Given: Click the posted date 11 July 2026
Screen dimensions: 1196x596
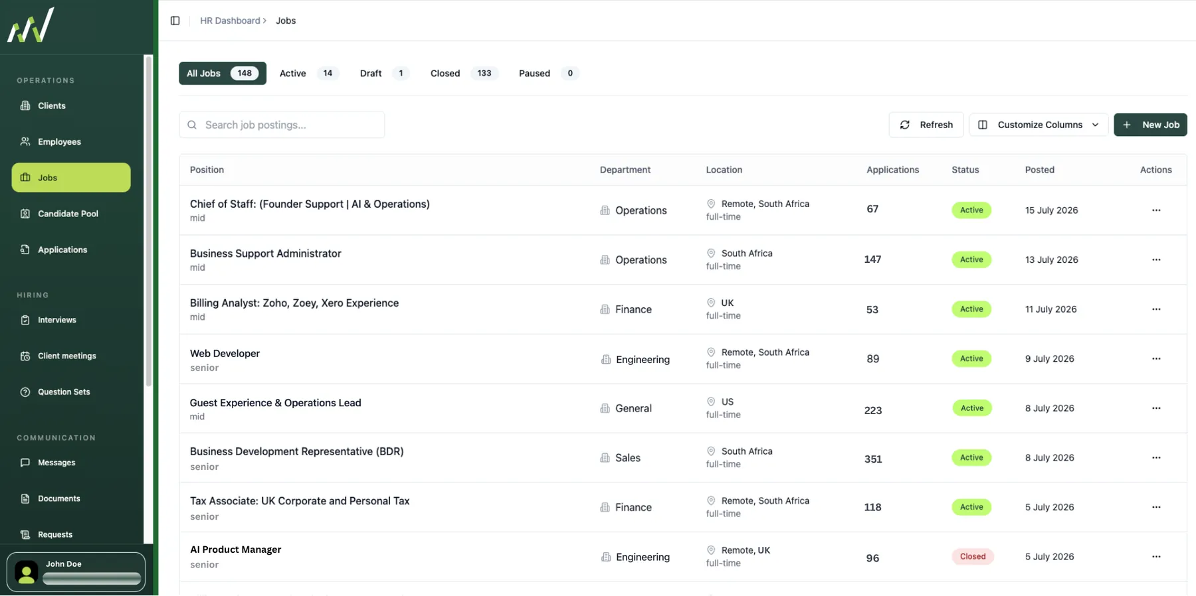Looking at the screenshot, I should (x=1050, y=309).
